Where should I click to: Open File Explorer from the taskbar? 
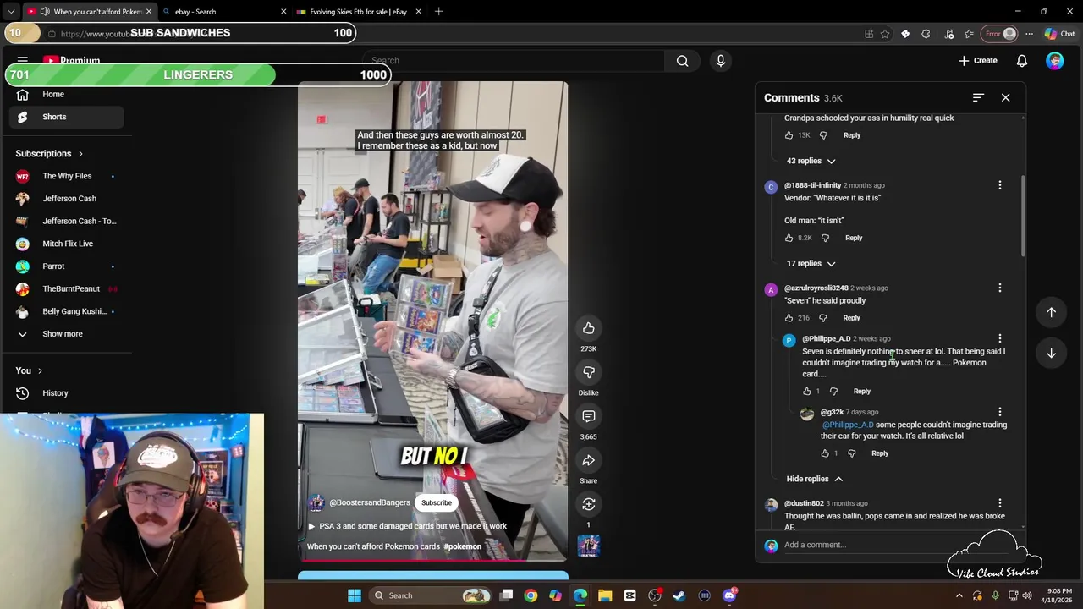coord(605,595)
